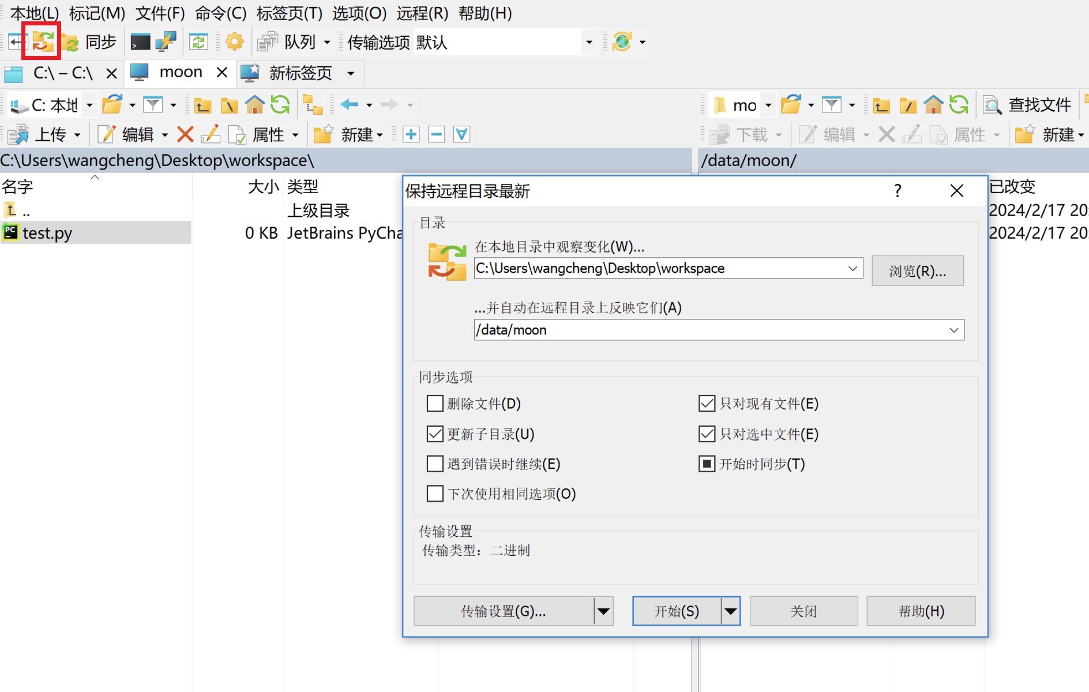
Task: Click the 关闭 close button in dialog
Action: 803,611
